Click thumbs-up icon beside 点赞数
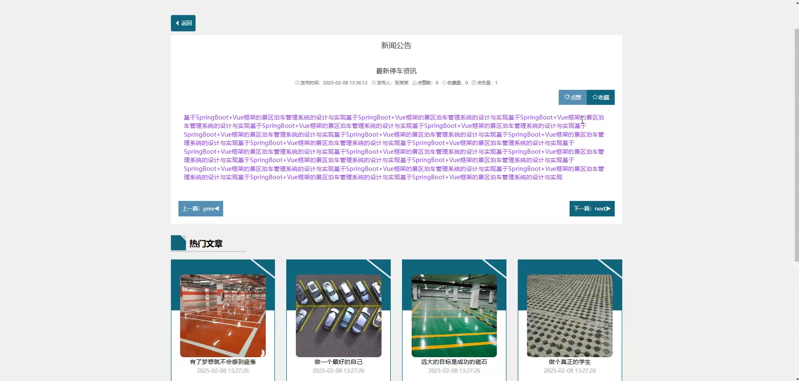Screen dimensions: 799x381 [415, 83]
